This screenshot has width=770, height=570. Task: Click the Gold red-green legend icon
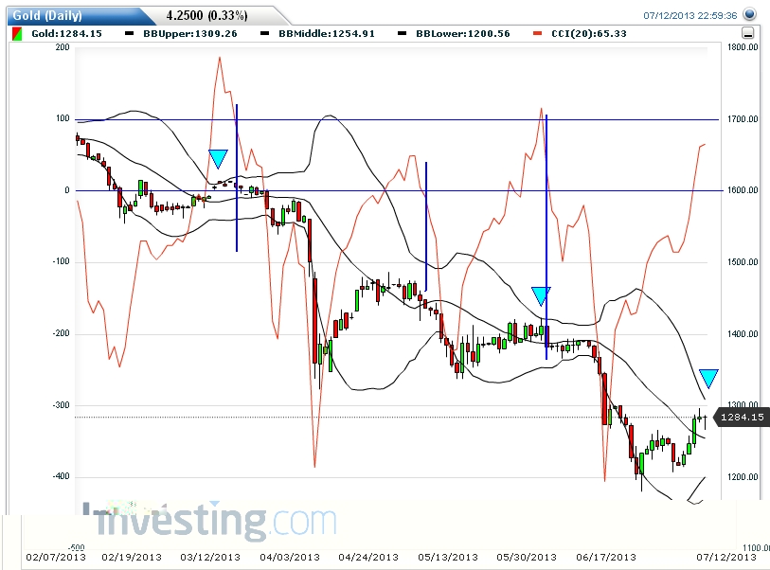coord(17,34)
